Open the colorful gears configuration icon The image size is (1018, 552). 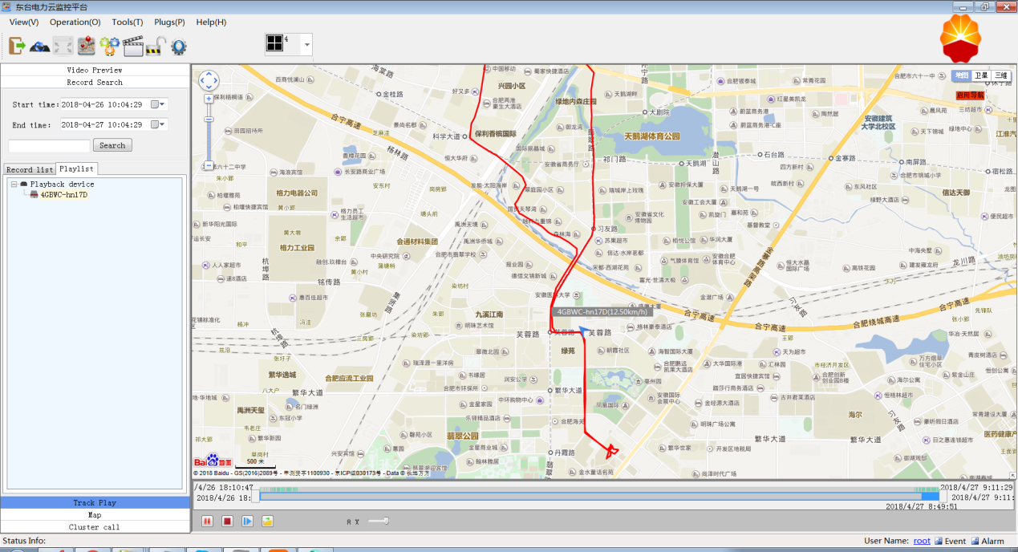(x=110, y=46)
